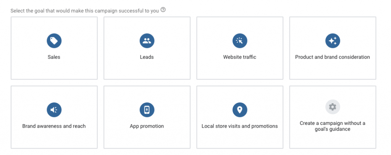Screen dimensions: 391x155
Task: Click the Sales price tag icon
Action: (x=54, y=41)
